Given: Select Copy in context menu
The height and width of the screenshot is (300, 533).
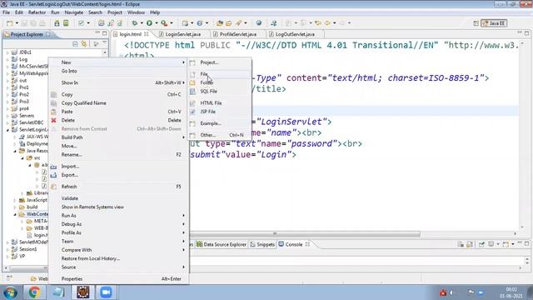Looking at the screenshot, I should click(118, 94).
